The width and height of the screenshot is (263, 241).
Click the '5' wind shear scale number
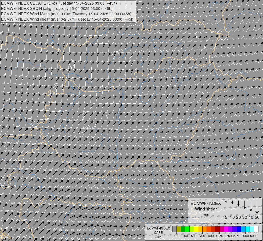tap(226, 217)
